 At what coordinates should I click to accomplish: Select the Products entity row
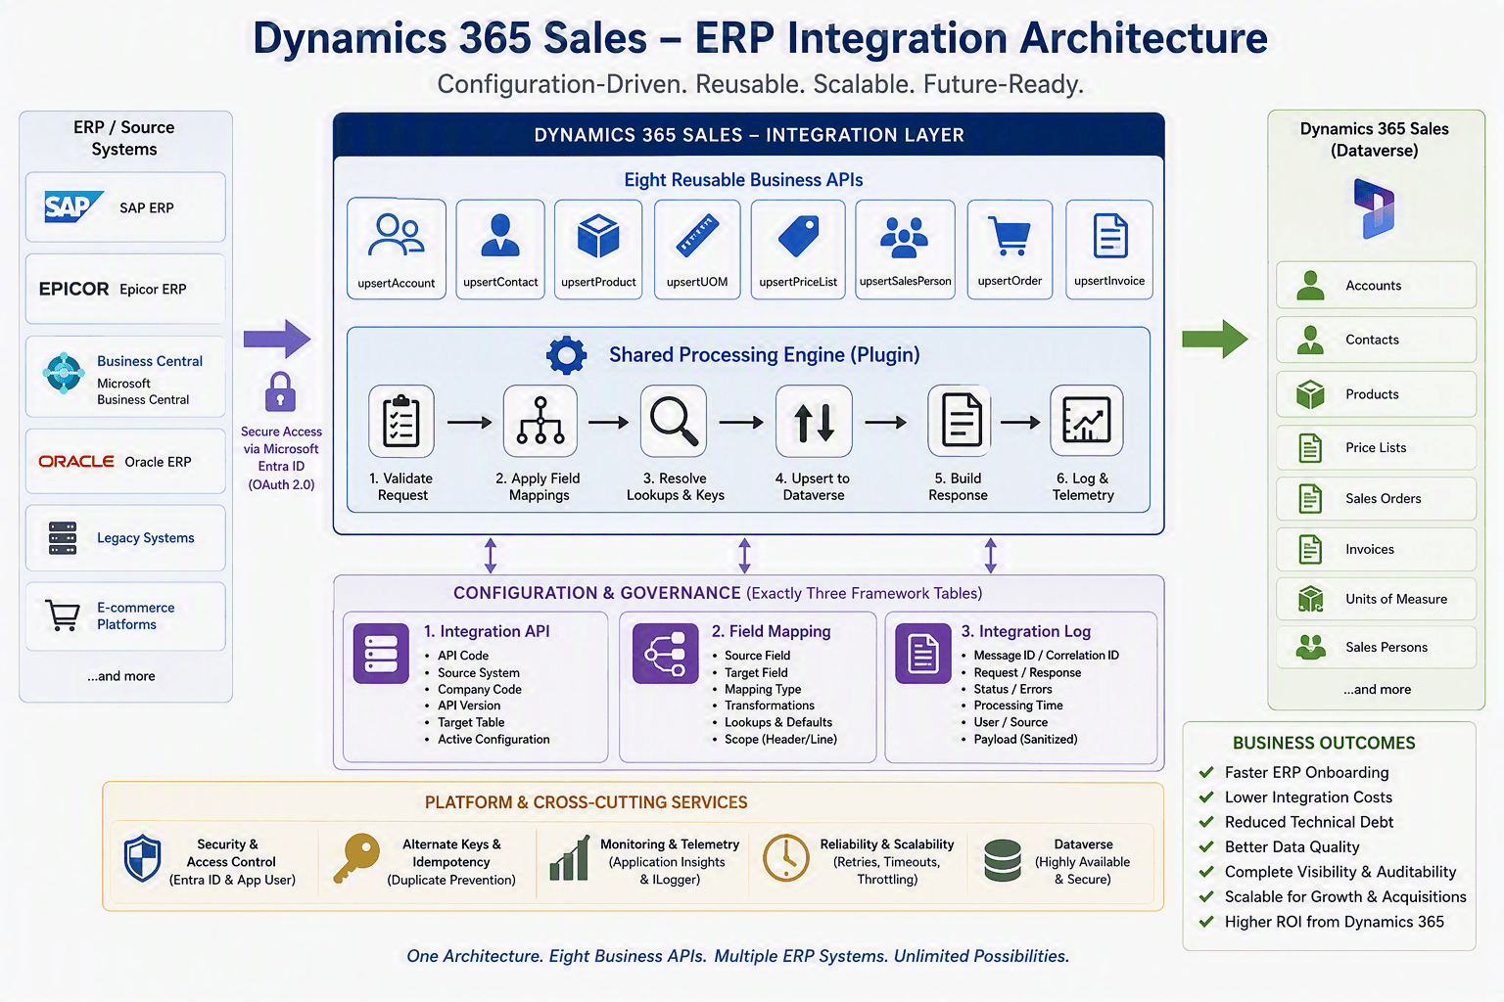(1376, 394)
